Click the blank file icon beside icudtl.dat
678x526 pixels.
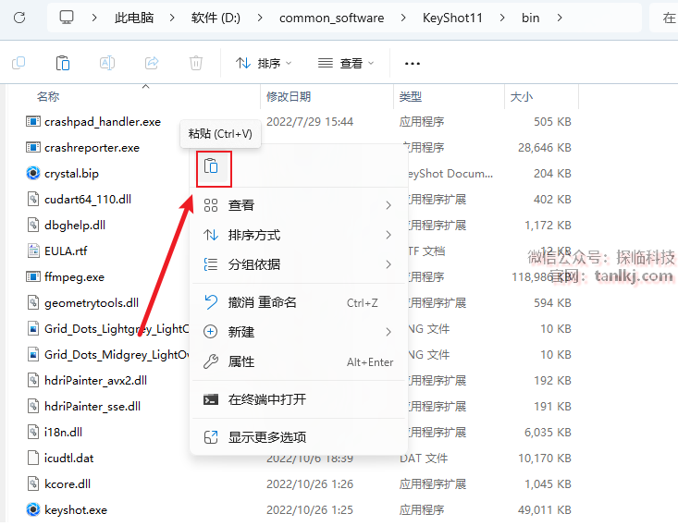pyautogui.click(x=33, y=459)
